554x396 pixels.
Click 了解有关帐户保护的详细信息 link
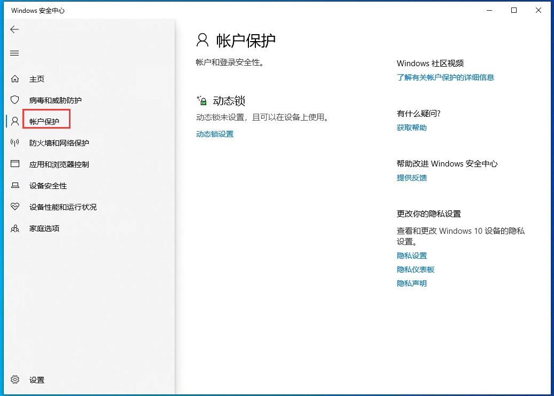(x=445, y=77)
